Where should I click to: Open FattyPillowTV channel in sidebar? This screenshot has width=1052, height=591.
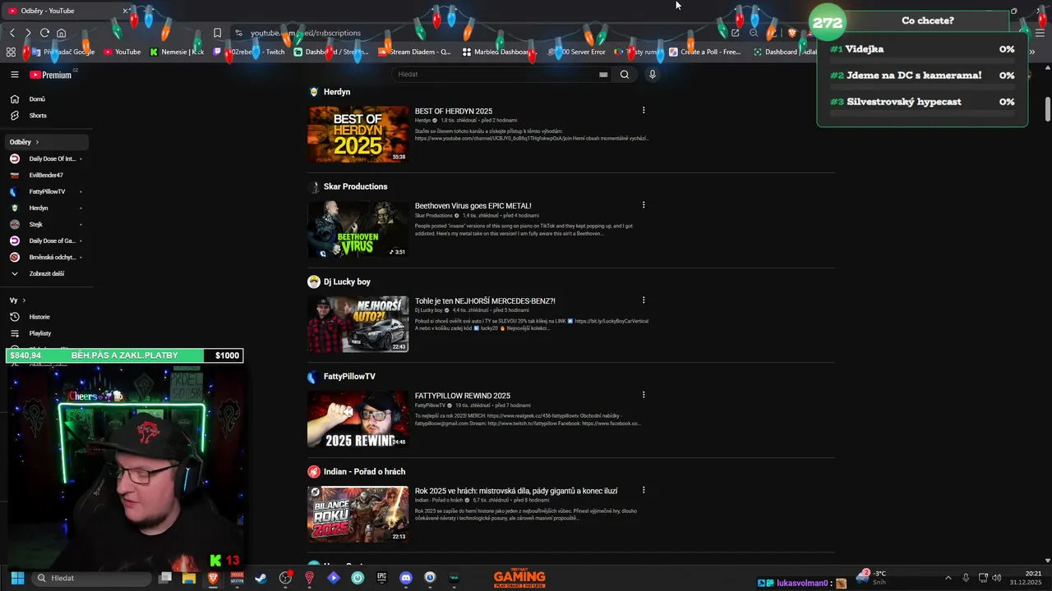[x=45, y=191]
